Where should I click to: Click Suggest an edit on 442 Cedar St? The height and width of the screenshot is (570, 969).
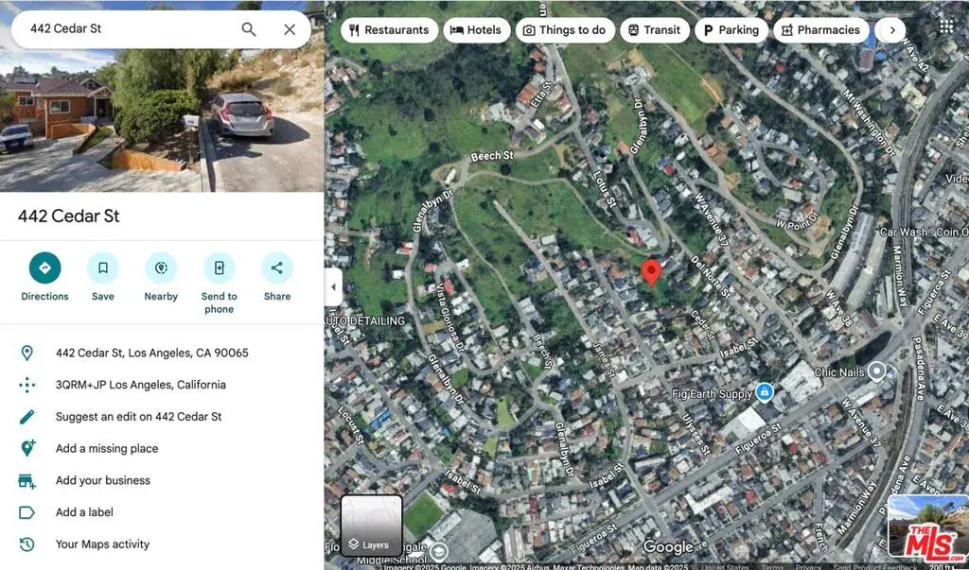[138, 417]
